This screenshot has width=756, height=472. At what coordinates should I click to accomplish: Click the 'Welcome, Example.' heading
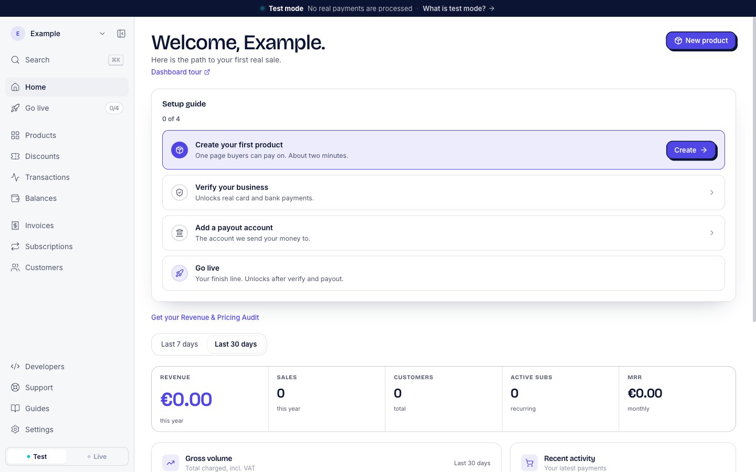(238, 42)
